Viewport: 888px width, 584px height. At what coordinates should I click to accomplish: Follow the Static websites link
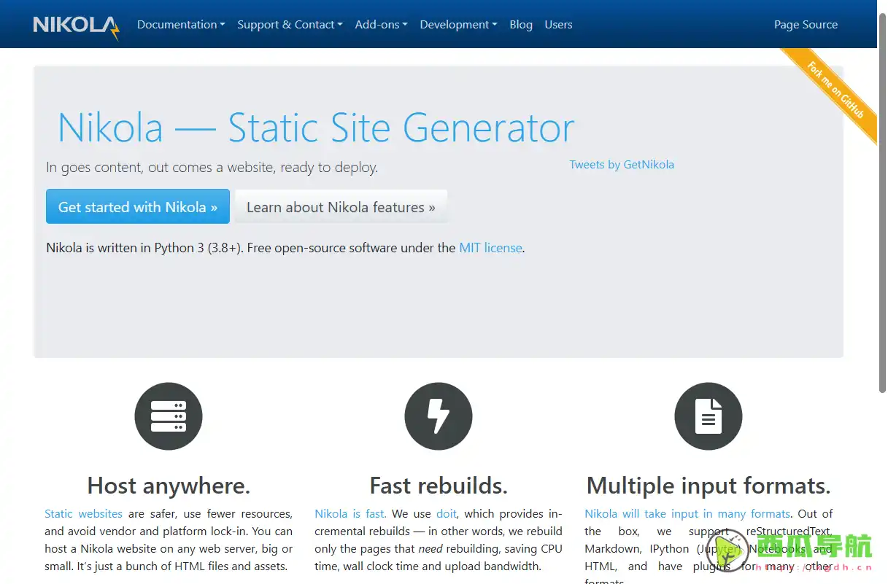[83, 514]
